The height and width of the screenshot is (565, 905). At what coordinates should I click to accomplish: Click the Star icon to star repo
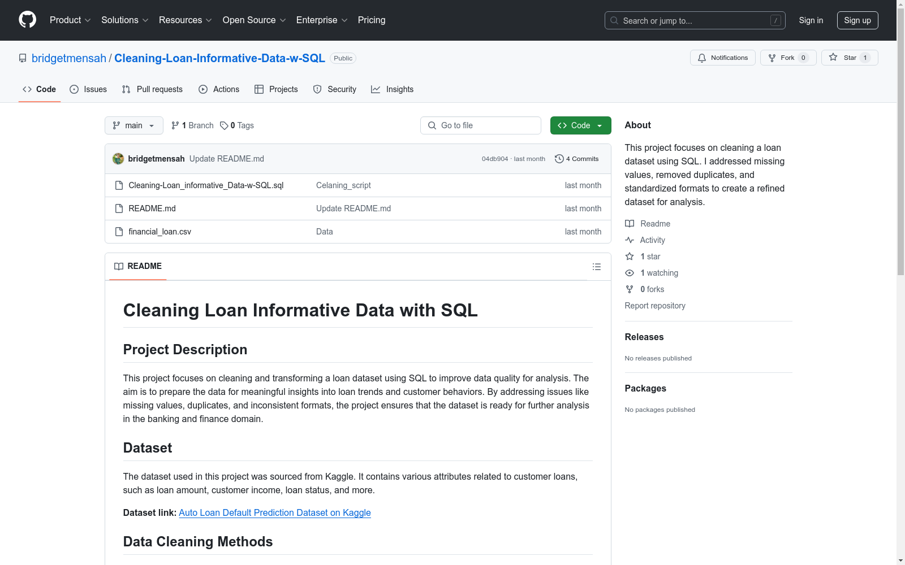(833, 57)
